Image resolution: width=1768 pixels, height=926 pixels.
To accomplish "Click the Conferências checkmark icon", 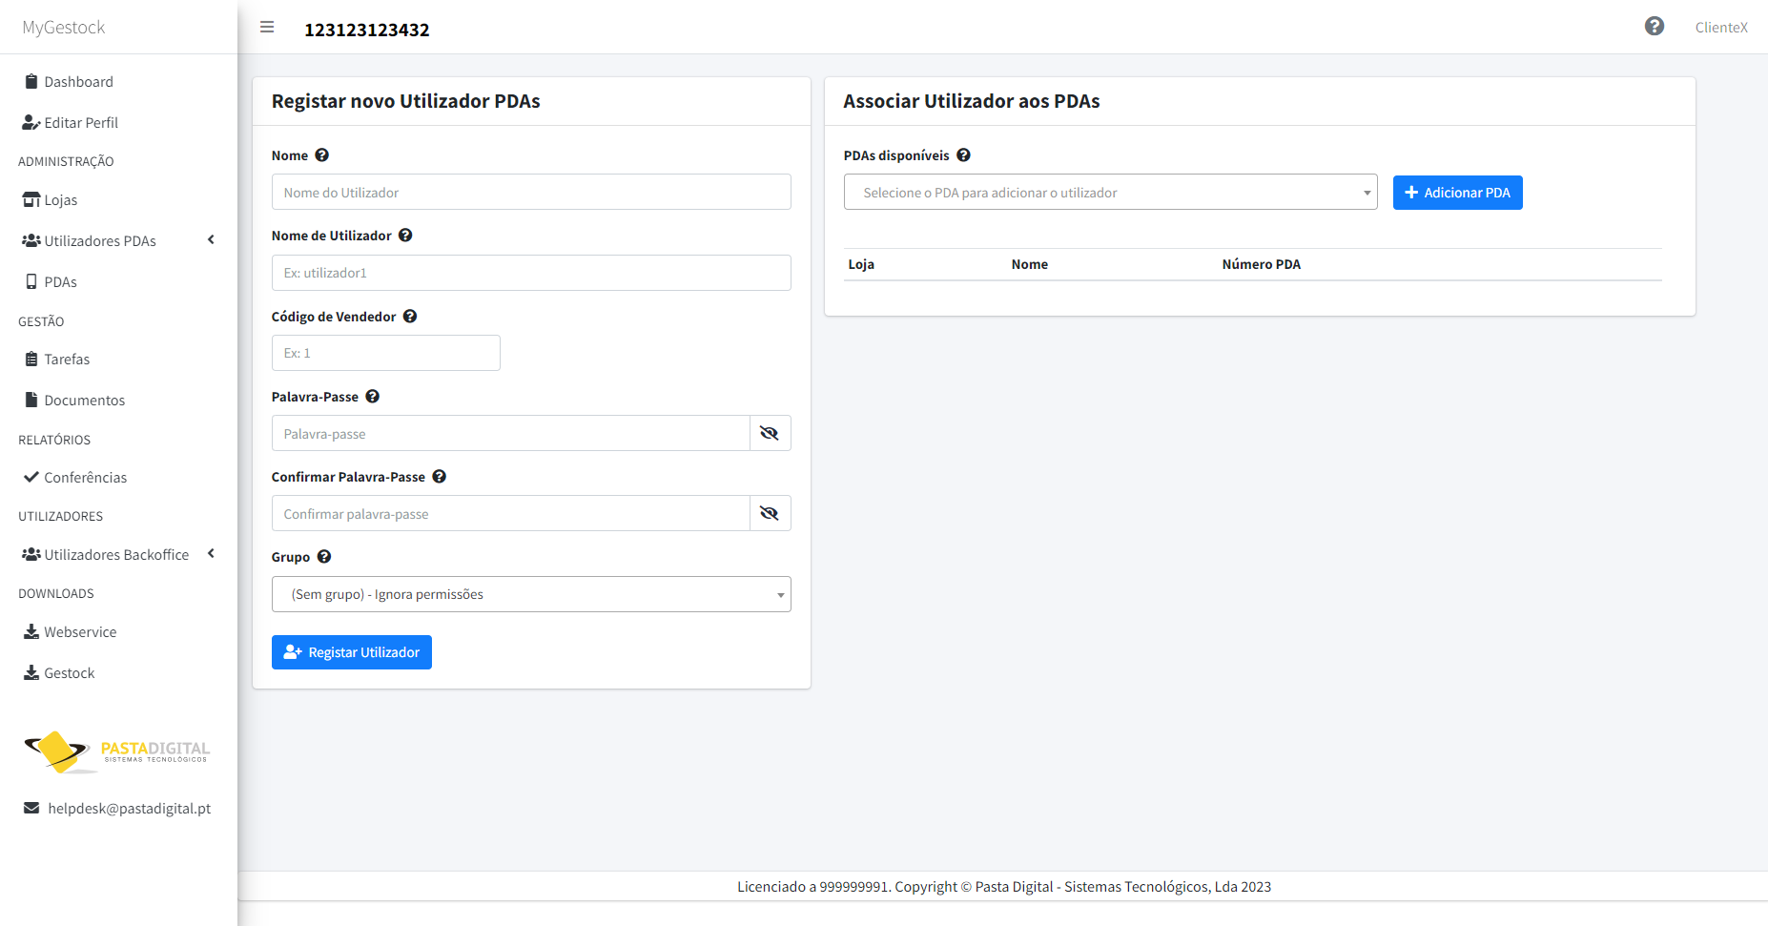I will pyautogui.click(x=31, y=478).
